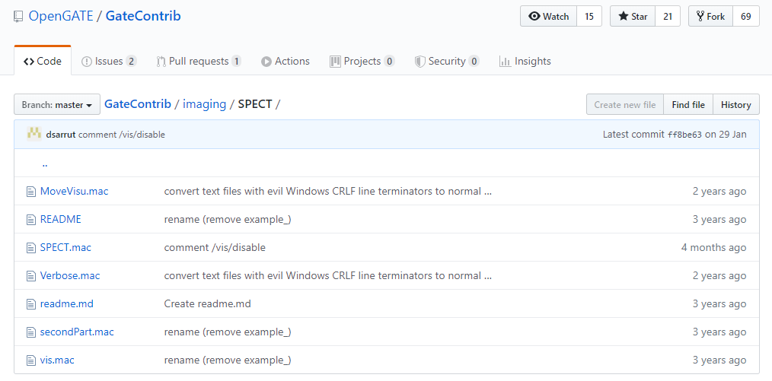Click file icon next to README
The height and width of the screenshot is (381, 772).
[x=31, y=219]
